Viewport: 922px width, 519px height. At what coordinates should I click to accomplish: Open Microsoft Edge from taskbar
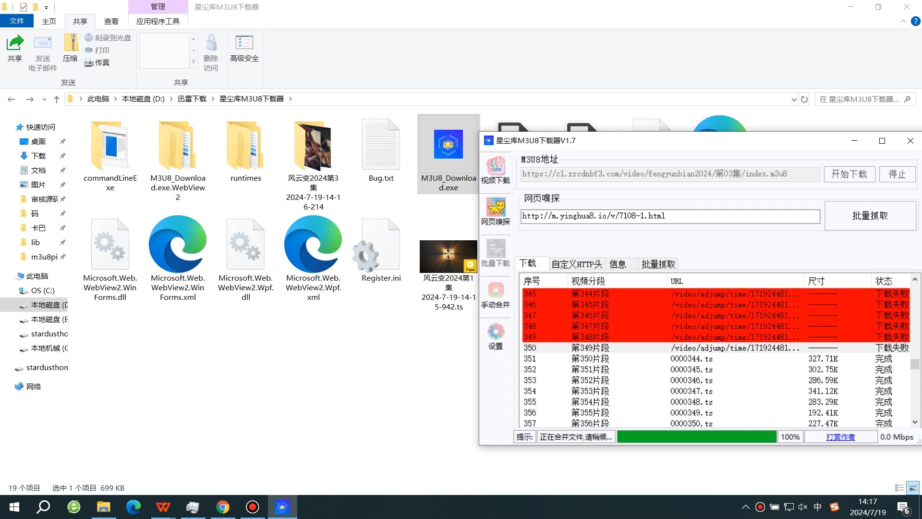pyautogui.click(x=133, y=507)
